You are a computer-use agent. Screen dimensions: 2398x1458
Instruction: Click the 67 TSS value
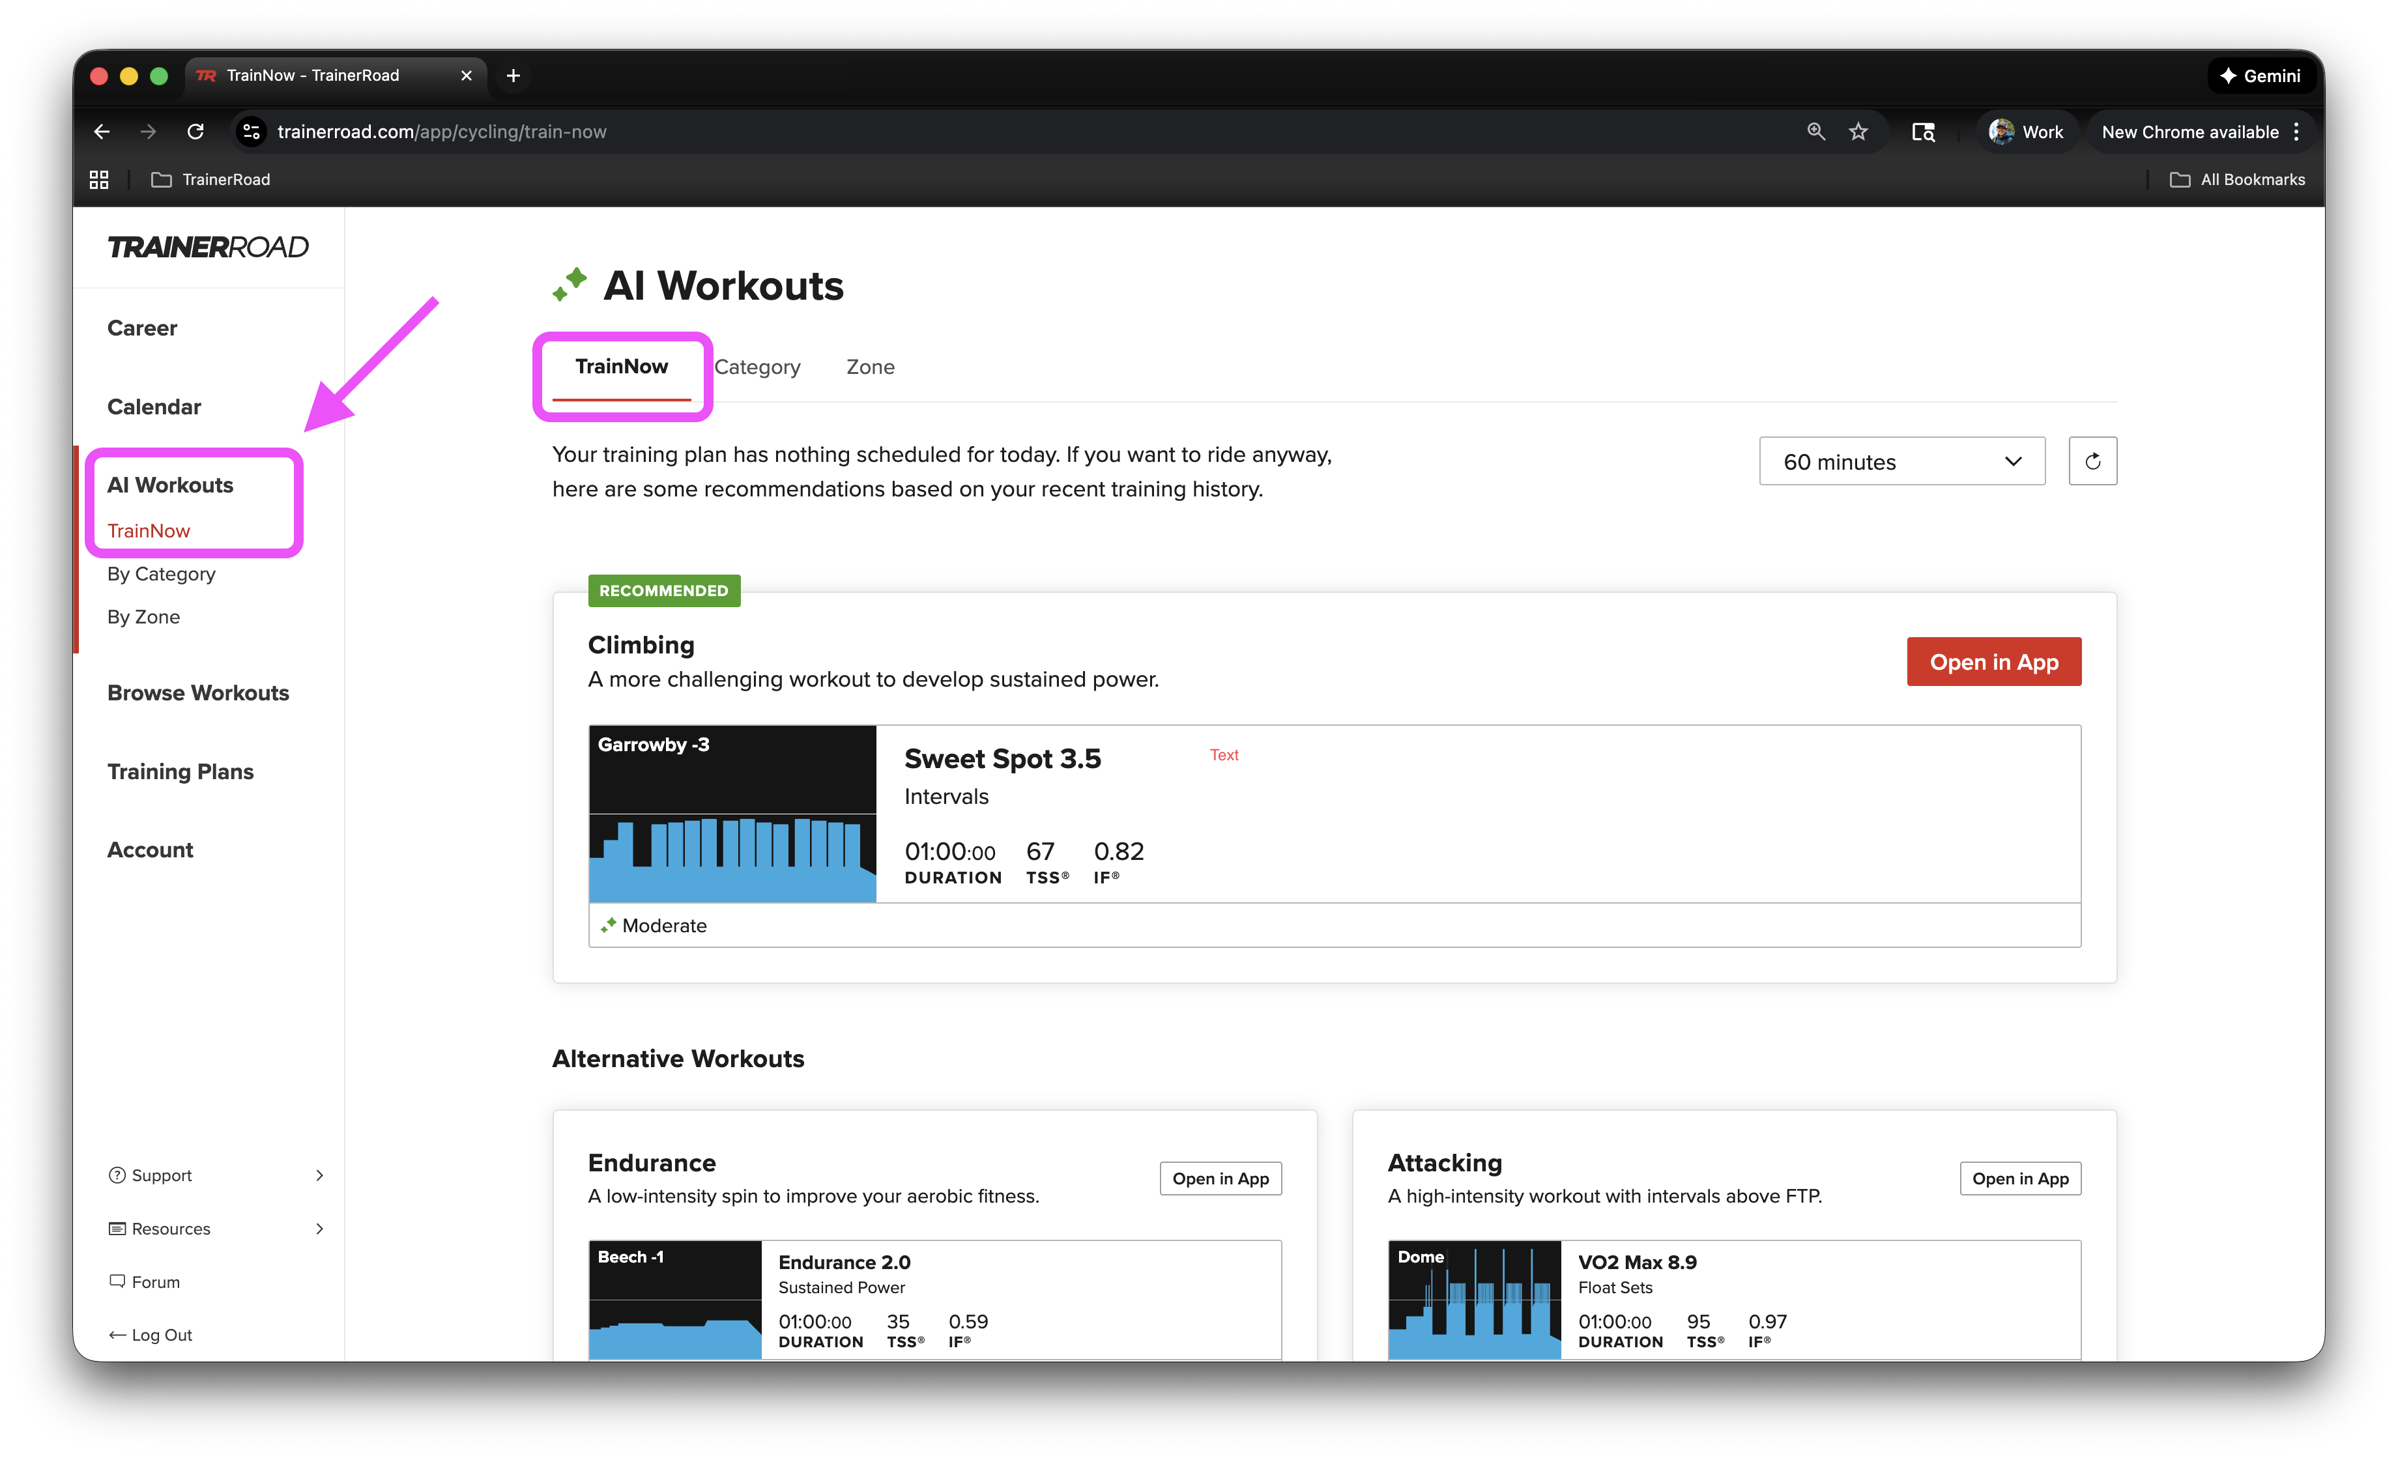[1041, 851]
